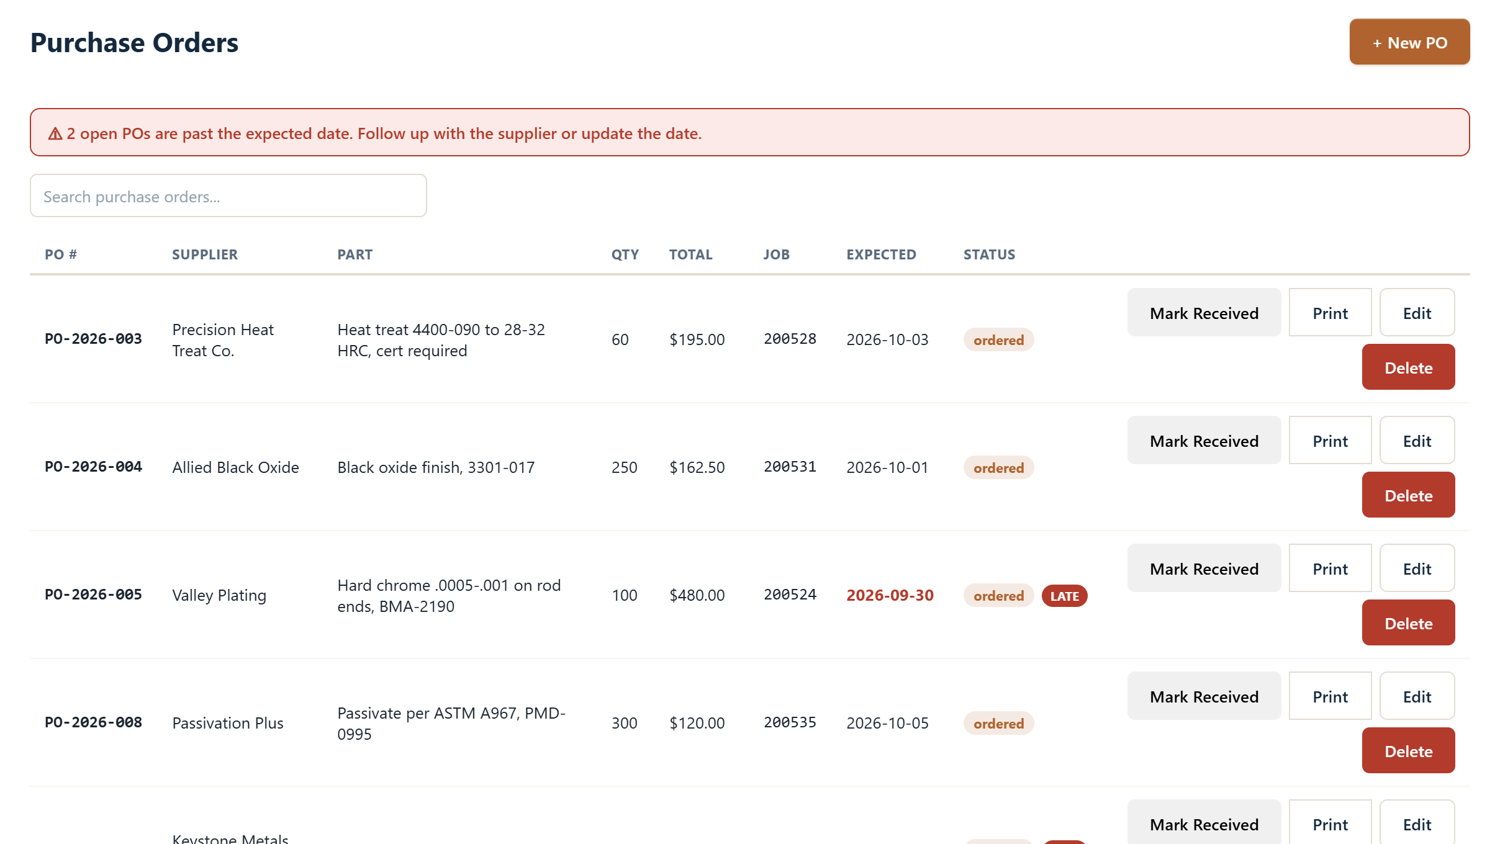Click supplier Allied Black Oxide
The height and width of the screenshot is (844, 1500).
(235, 467)
